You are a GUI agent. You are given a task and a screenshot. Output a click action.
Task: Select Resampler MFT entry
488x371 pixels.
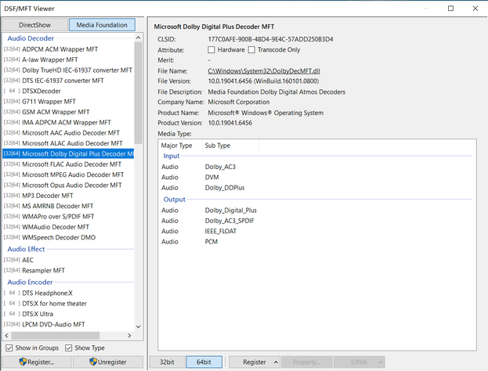[68, 271]
